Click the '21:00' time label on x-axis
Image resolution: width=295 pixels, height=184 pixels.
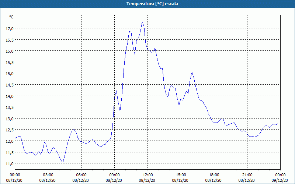pyautogui.click(x=247, y=175)
